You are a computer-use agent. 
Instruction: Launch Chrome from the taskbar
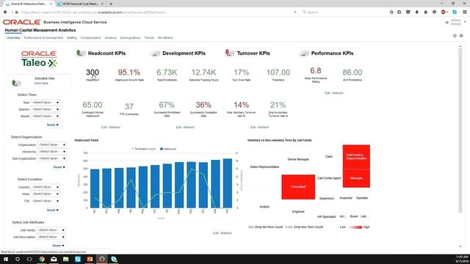42,259
